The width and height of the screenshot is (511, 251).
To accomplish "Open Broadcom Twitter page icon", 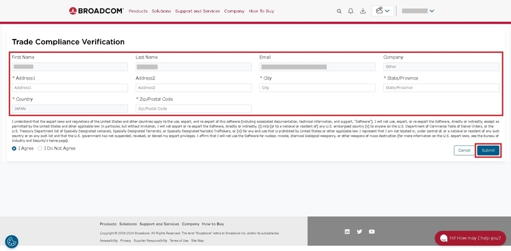I will 360,231.
